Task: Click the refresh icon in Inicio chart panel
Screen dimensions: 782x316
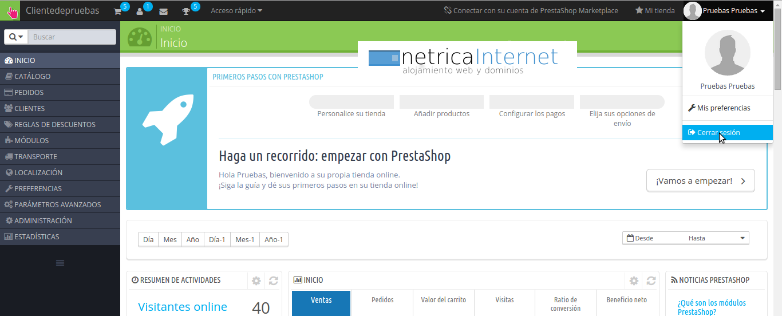Action: pos(651,281)
